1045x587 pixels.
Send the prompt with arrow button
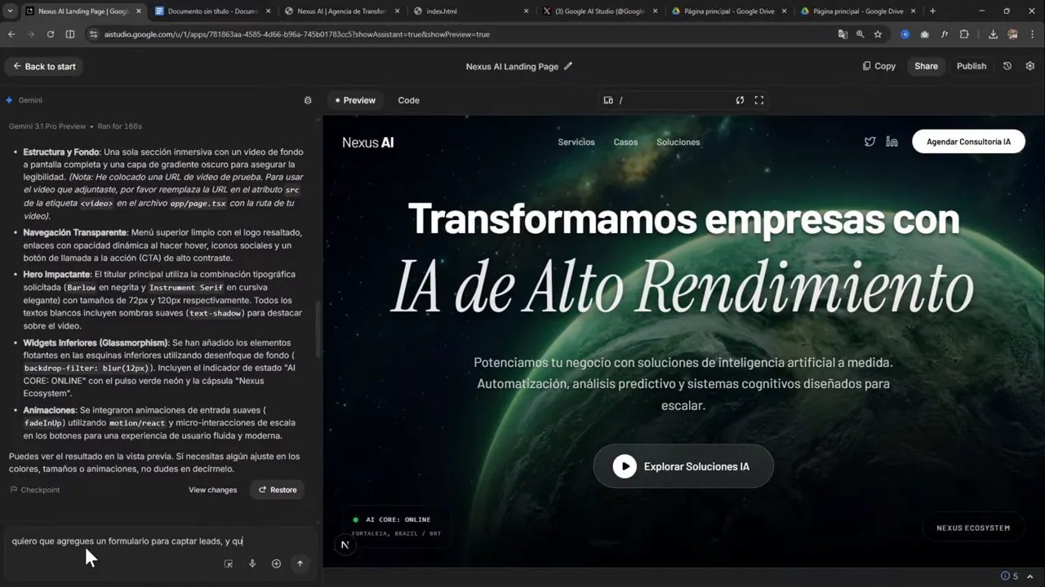(x=300, y=563)
